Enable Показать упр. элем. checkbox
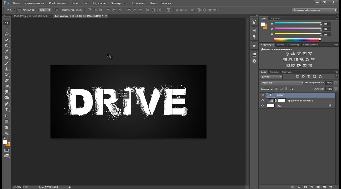This screenshot has height=189, width=341. tap(57, 10)
